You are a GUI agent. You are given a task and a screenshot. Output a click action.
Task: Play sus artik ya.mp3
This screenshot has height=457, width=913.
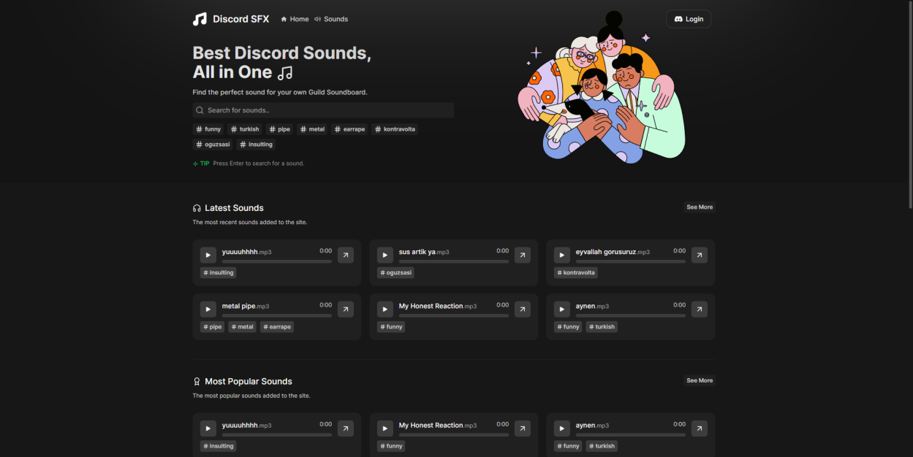tap(385, 255)
